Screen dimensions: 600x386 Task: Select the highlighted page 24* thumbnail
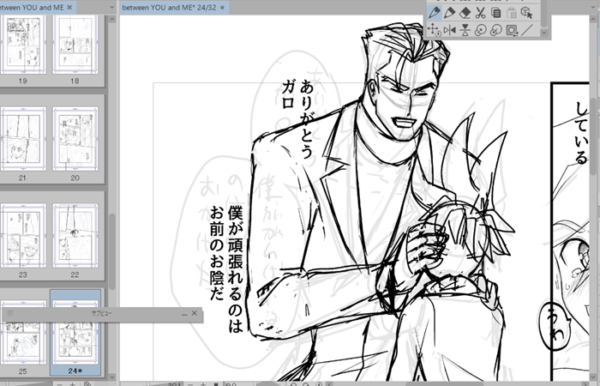tap(75, 333)
